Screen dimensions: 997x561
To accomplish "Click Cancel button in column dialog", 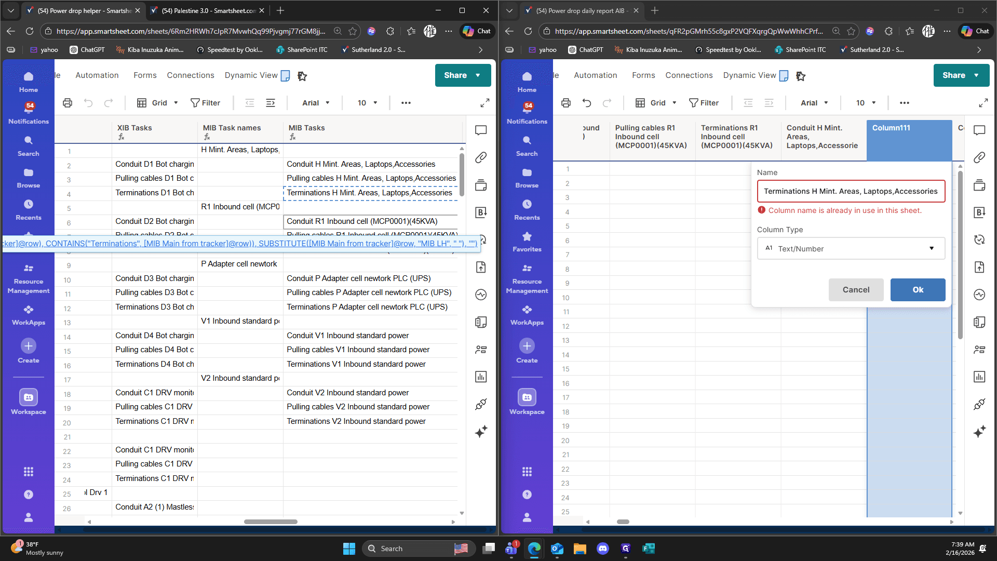I will pos(856,290).
